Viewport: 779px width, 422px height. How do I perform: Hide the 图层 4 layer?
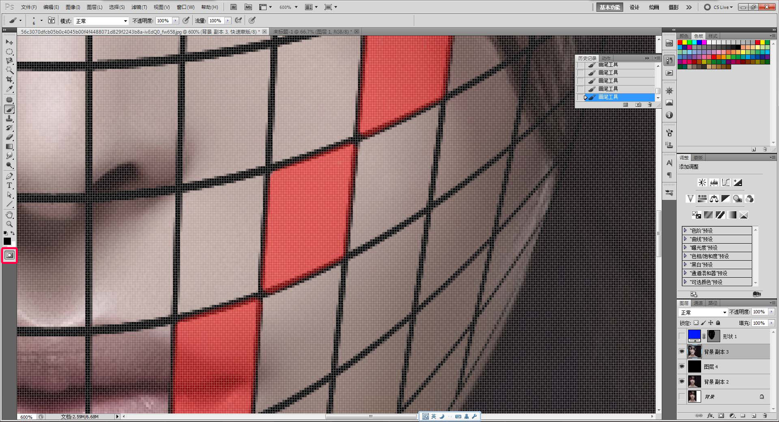point(682,366)
